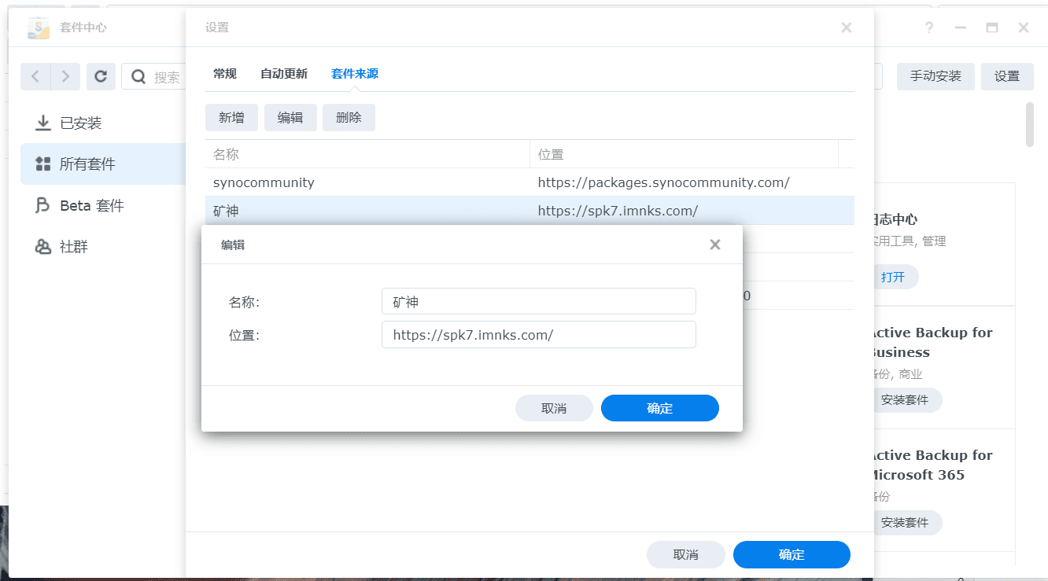Open 手动安装 for manual package install

click(x=935, y=76)
